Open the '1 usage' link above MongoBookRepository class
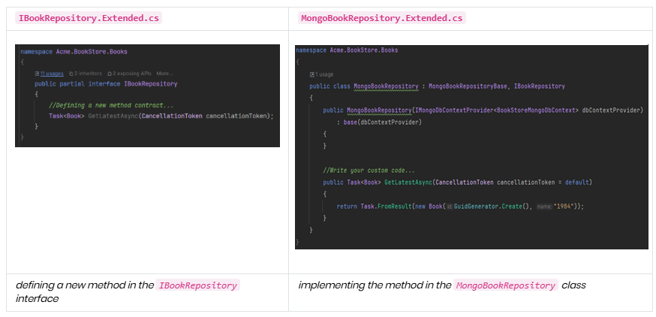The image size is (656, 317). (x=324, y=74)
